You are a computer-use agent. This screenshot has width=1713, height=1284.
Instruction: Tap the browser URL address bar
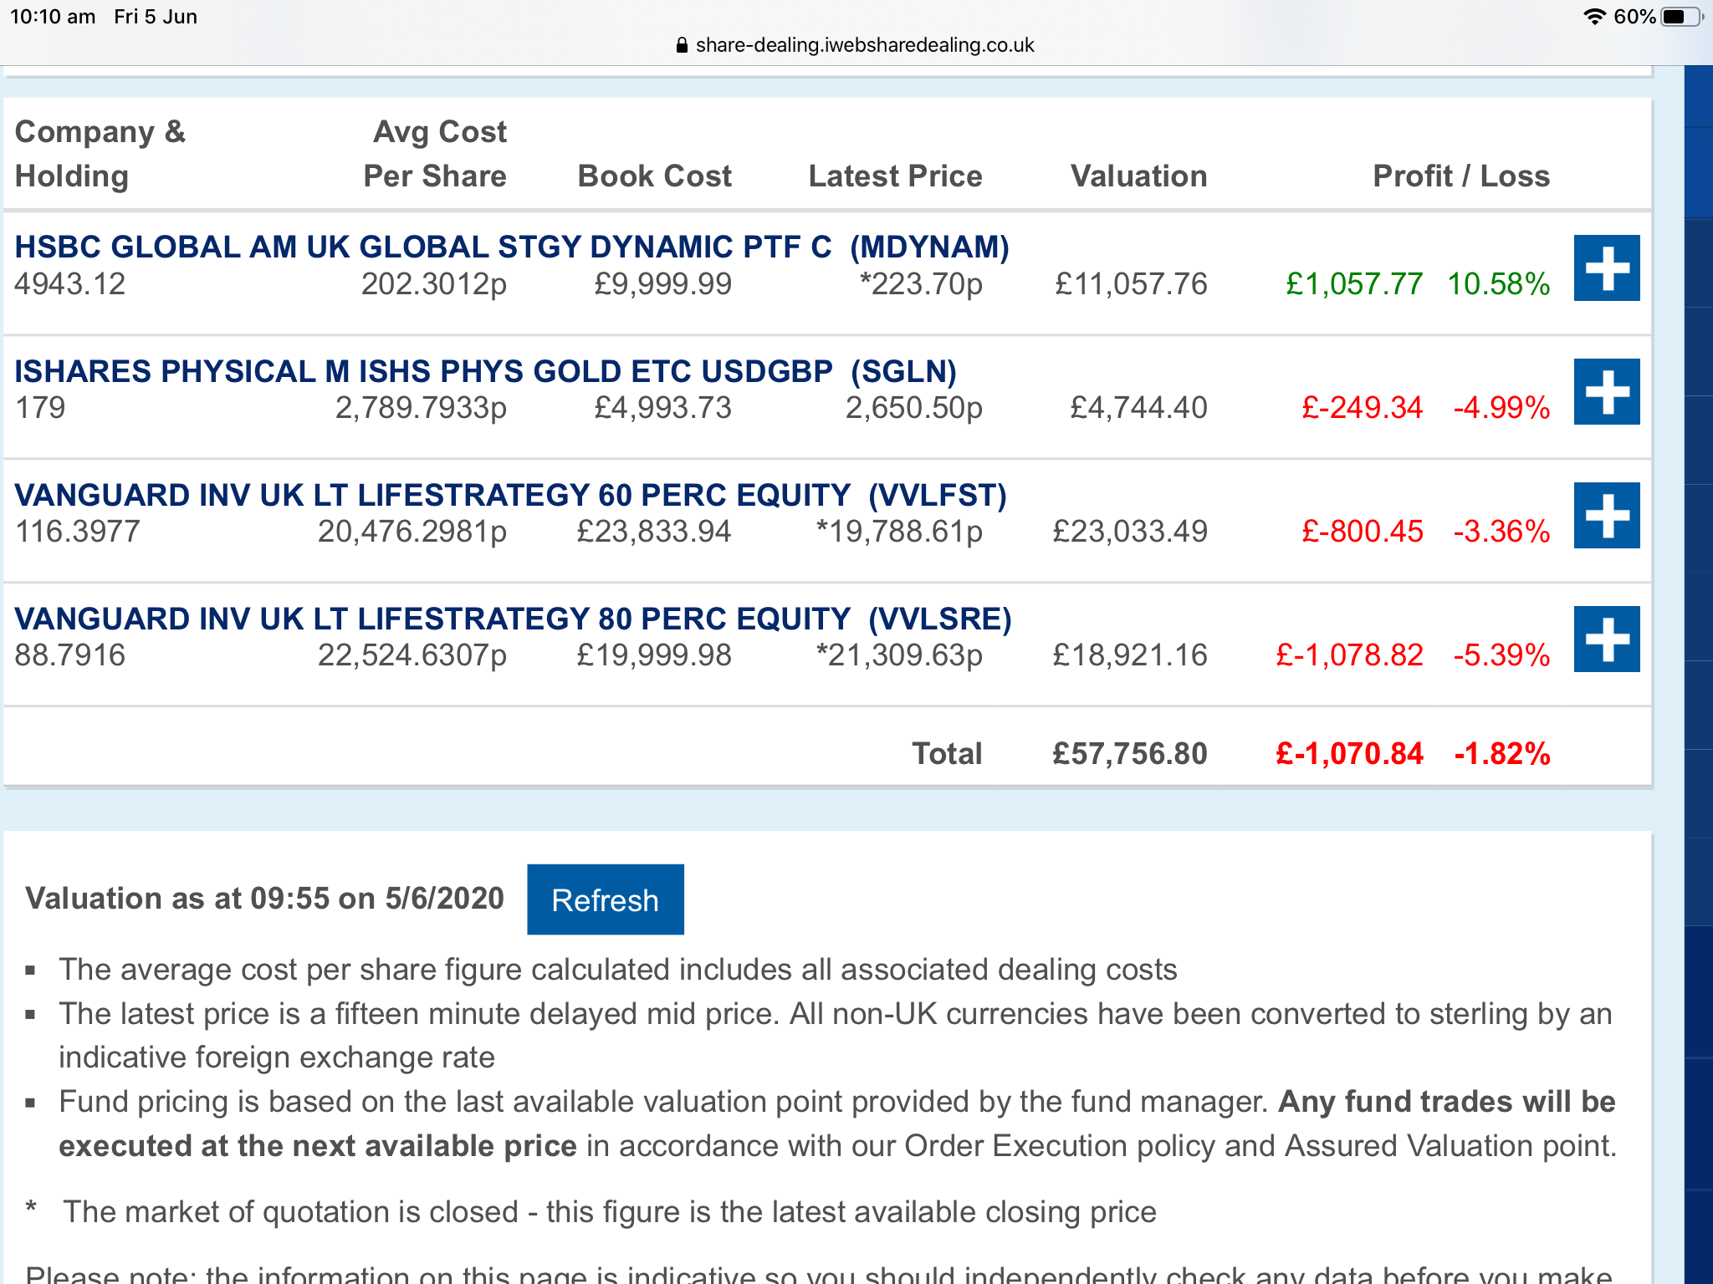coord(855,45)
